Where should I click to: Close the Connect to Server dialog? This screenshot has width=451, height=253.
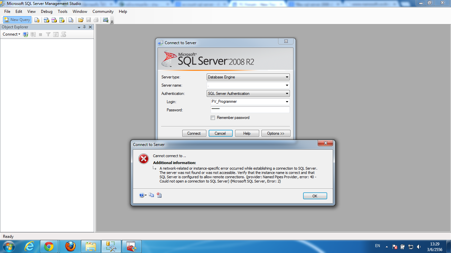pyautogui.click(x=286, y=42)
